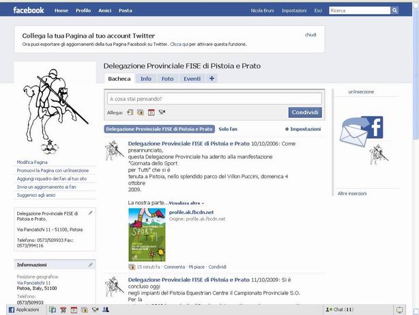Image resolution: width=419 pixels, height=315 pixels.
Task: Attach a link using the link icon
Action: tap(130, 113)
